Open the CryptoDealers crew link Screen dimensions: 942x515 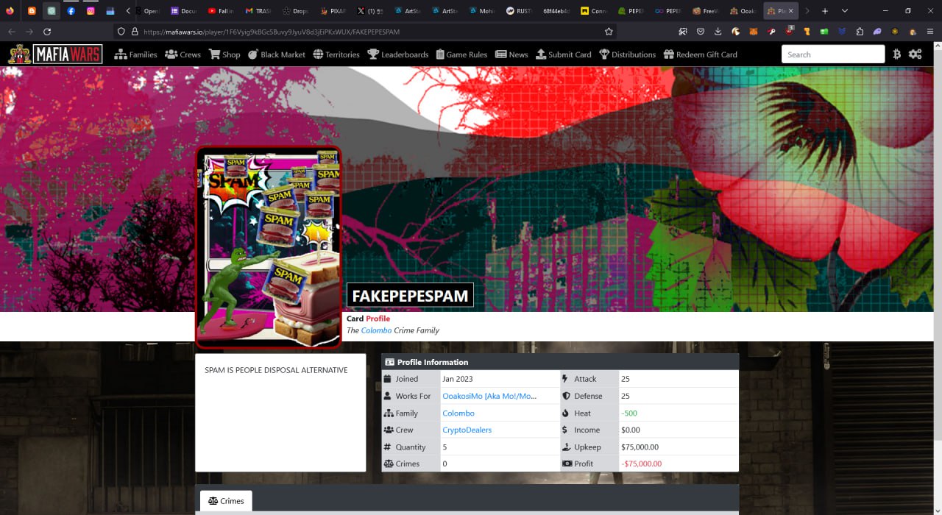click(467, 430)
